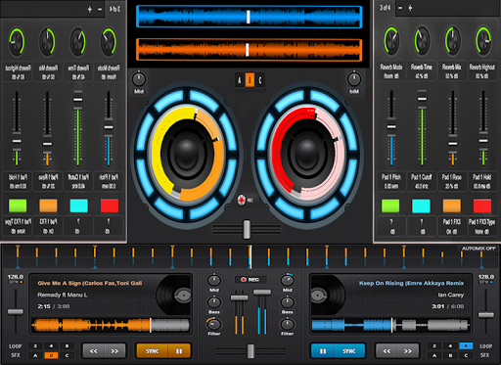This screenshot has height=365, width=501.
Task: Click the left mixer Mid knob
Action: [x=214, y=280]
